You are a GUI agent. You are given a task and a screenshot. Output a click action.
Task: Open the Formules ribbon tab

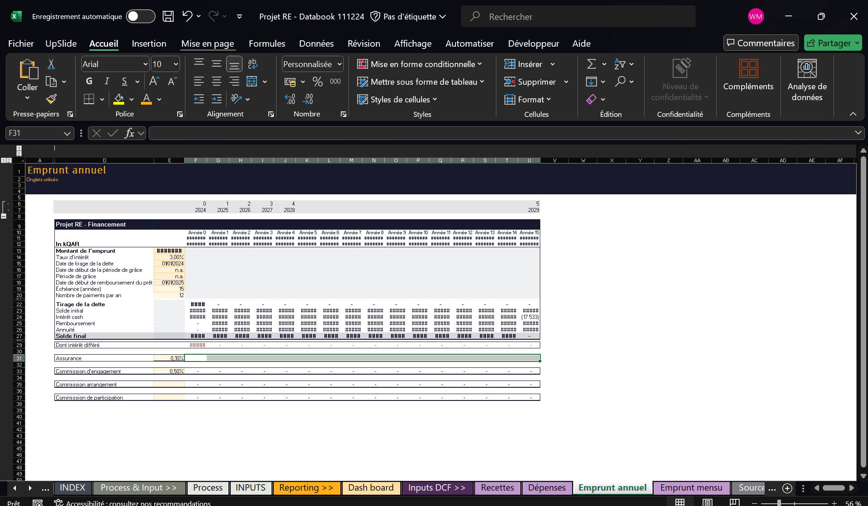[x=267, y=43]
